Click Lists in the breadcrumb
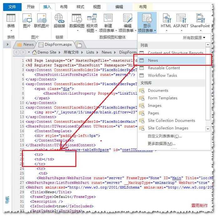Image resolution: width=219 pixels, height=218 pixels. point(90,52)
